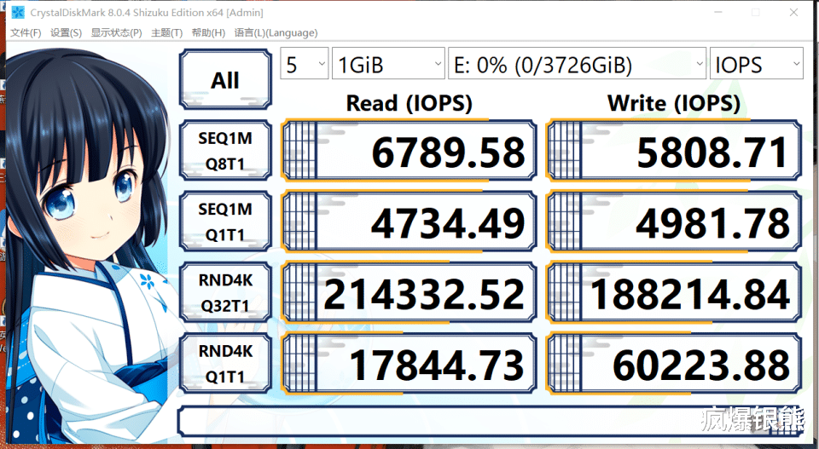Open the test size dropdown showing 1GiB
The height and width of the screenshot is (449, 819).
(x=388, y=64)
